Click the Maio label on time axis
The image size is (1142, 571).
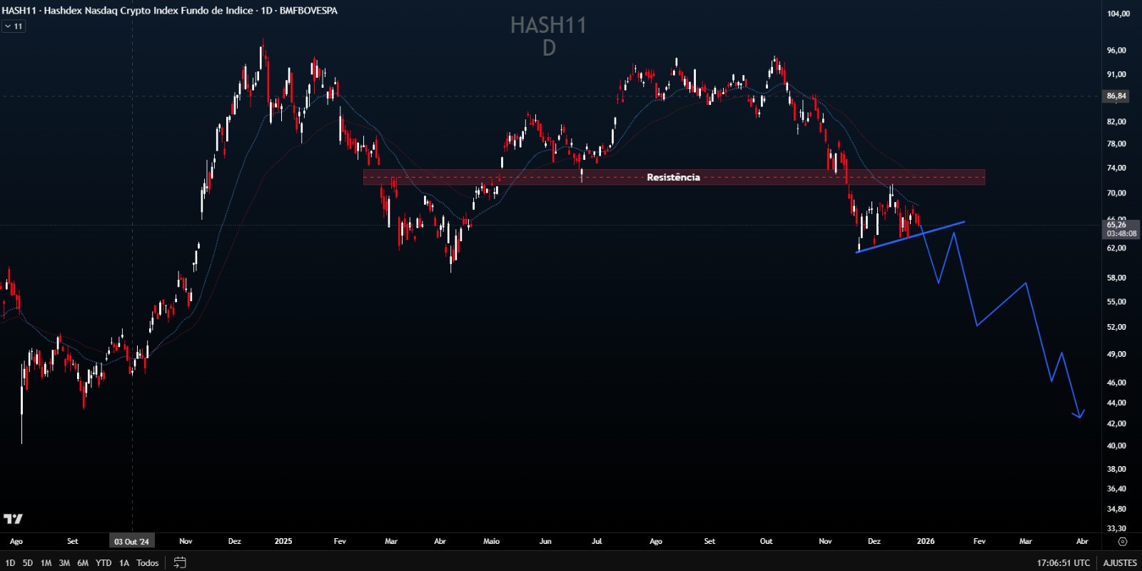tap(491, 541)
